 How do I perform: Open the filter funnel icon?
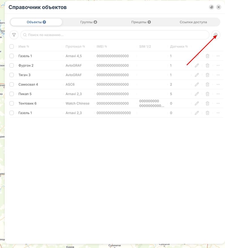pyautogui.click(x=14, y=35)
